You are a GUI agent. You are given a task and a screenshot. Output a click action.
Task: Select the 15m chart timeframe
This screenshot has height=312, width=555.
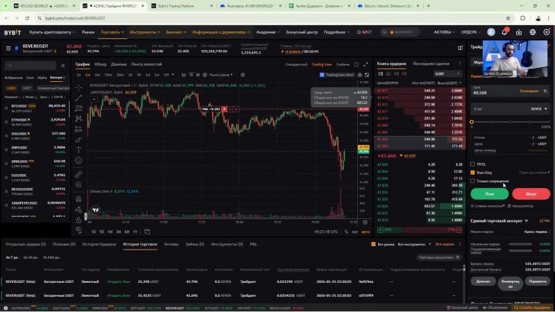pos(108,75)
